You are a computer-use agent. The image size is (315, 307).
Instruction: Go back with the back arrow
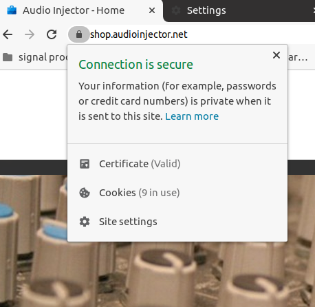(8, 34)
